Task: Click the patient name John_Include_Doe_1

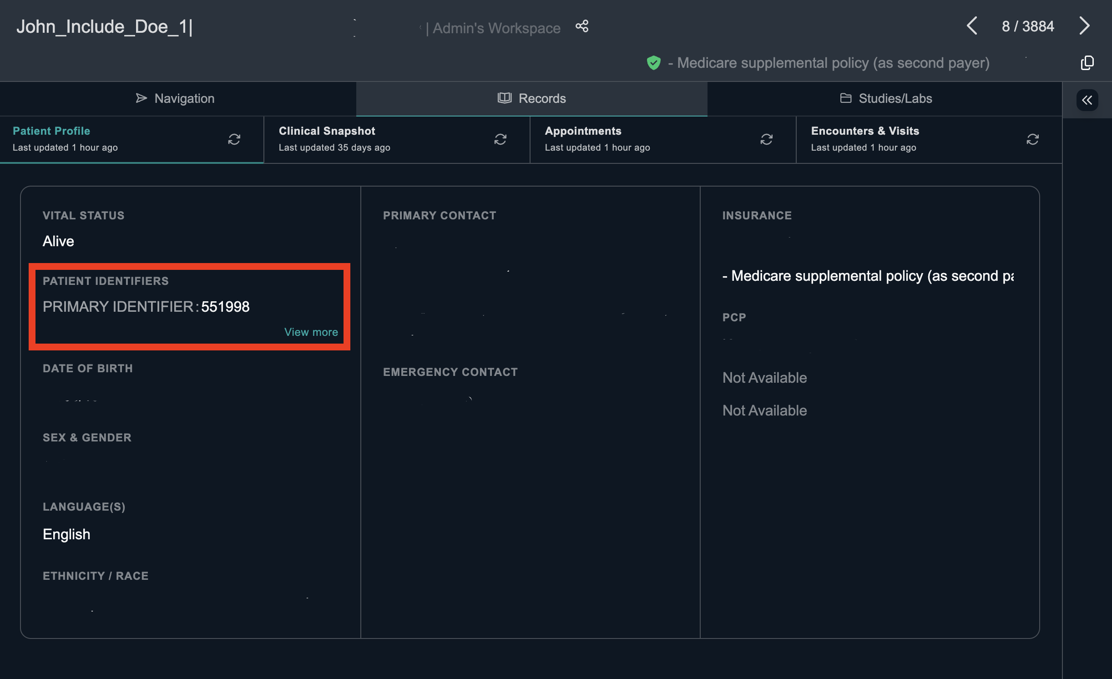Action: (101, 26)
